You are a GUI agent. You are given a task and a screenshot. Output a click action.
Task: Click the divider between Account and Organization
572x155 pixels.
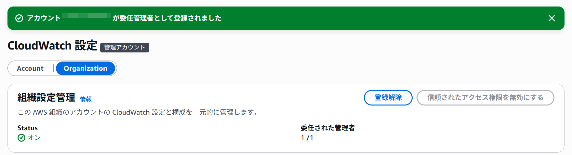pos(54,68)
